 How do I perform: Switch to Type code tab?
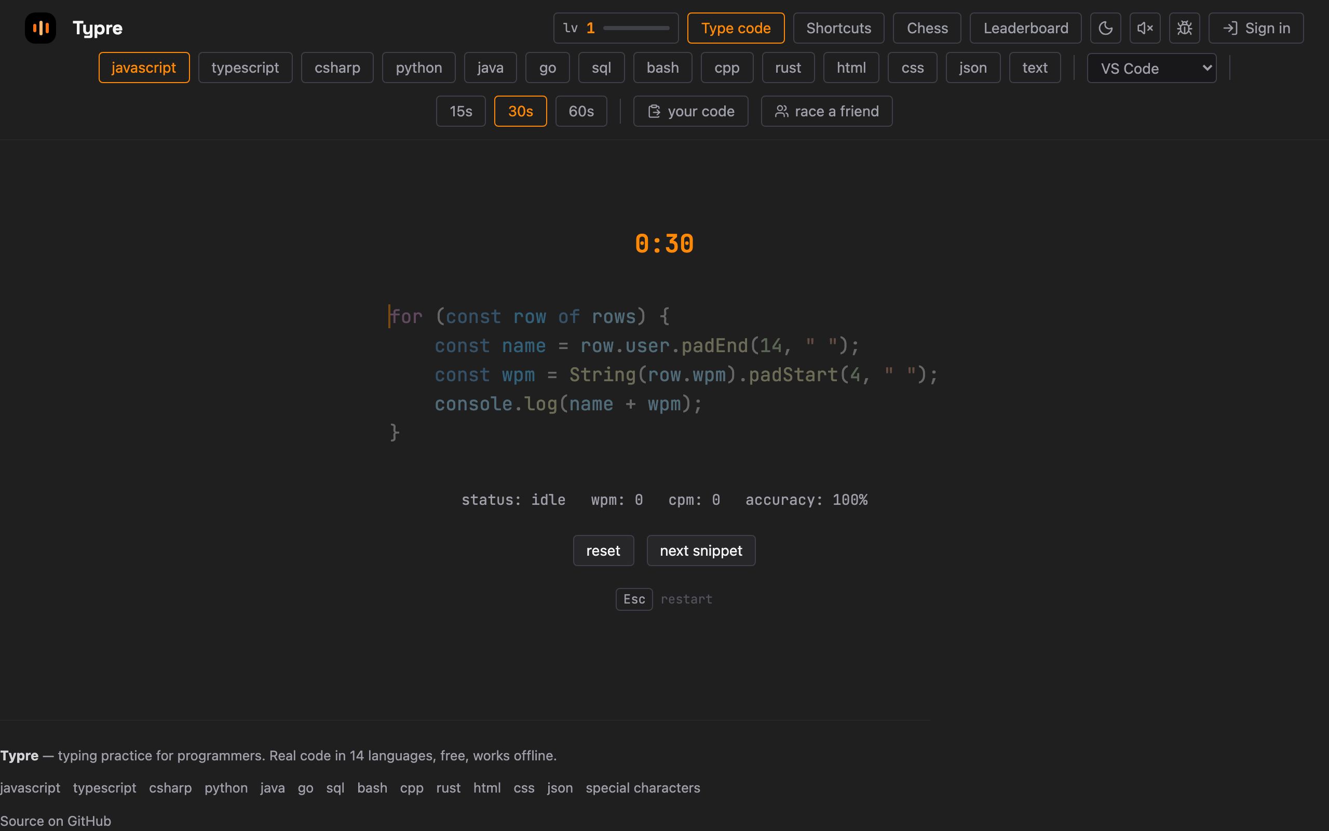click(x=736, y=28)
